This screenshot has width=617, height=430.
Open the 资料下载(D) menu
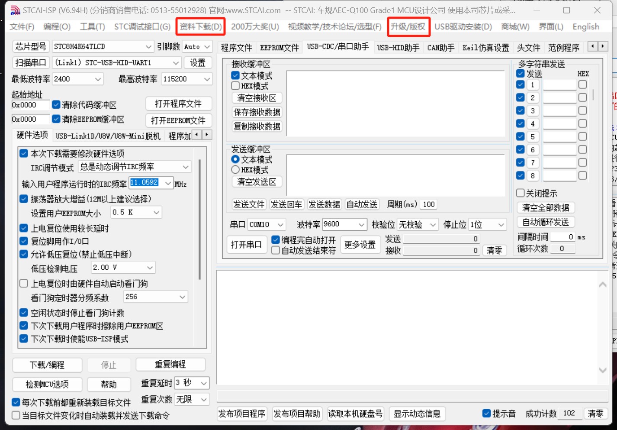click(201, 27)
